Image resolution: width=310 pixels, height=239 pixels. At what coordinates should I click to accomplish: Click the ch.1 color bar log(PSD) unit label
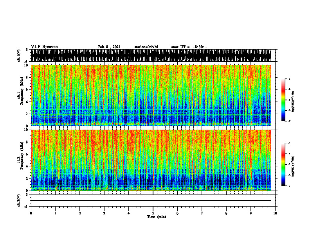coord(293,102)
